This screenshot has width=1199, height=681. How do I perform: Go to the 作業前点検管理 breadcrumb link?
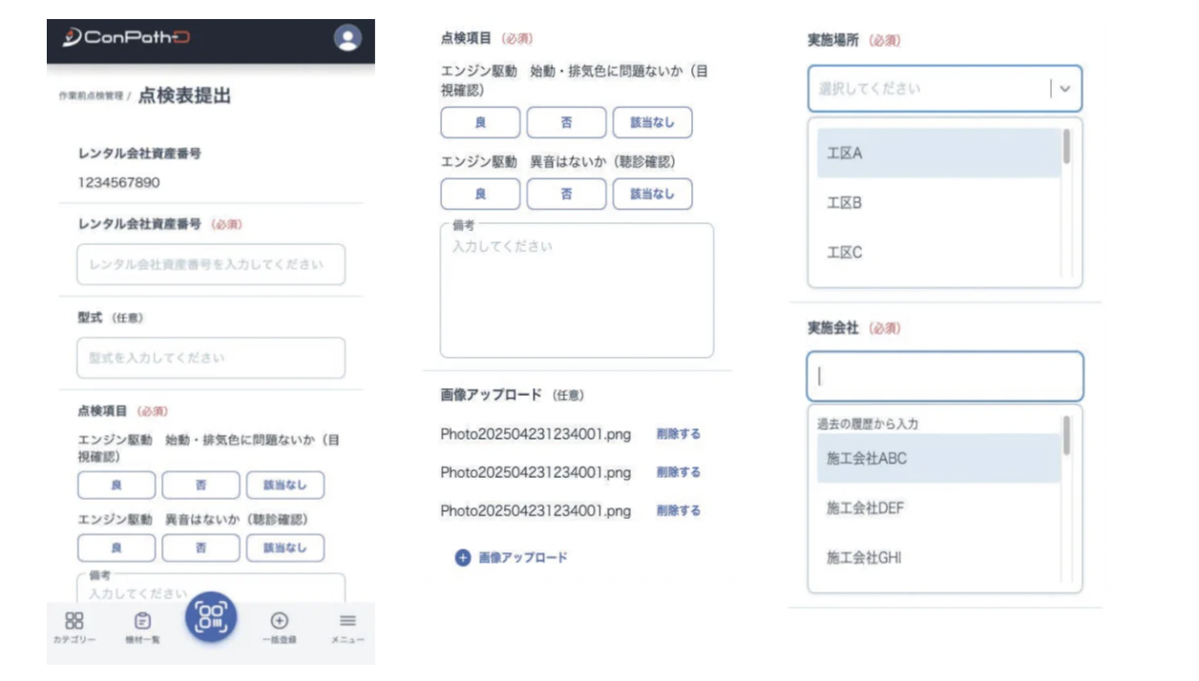tap(91, 96)
